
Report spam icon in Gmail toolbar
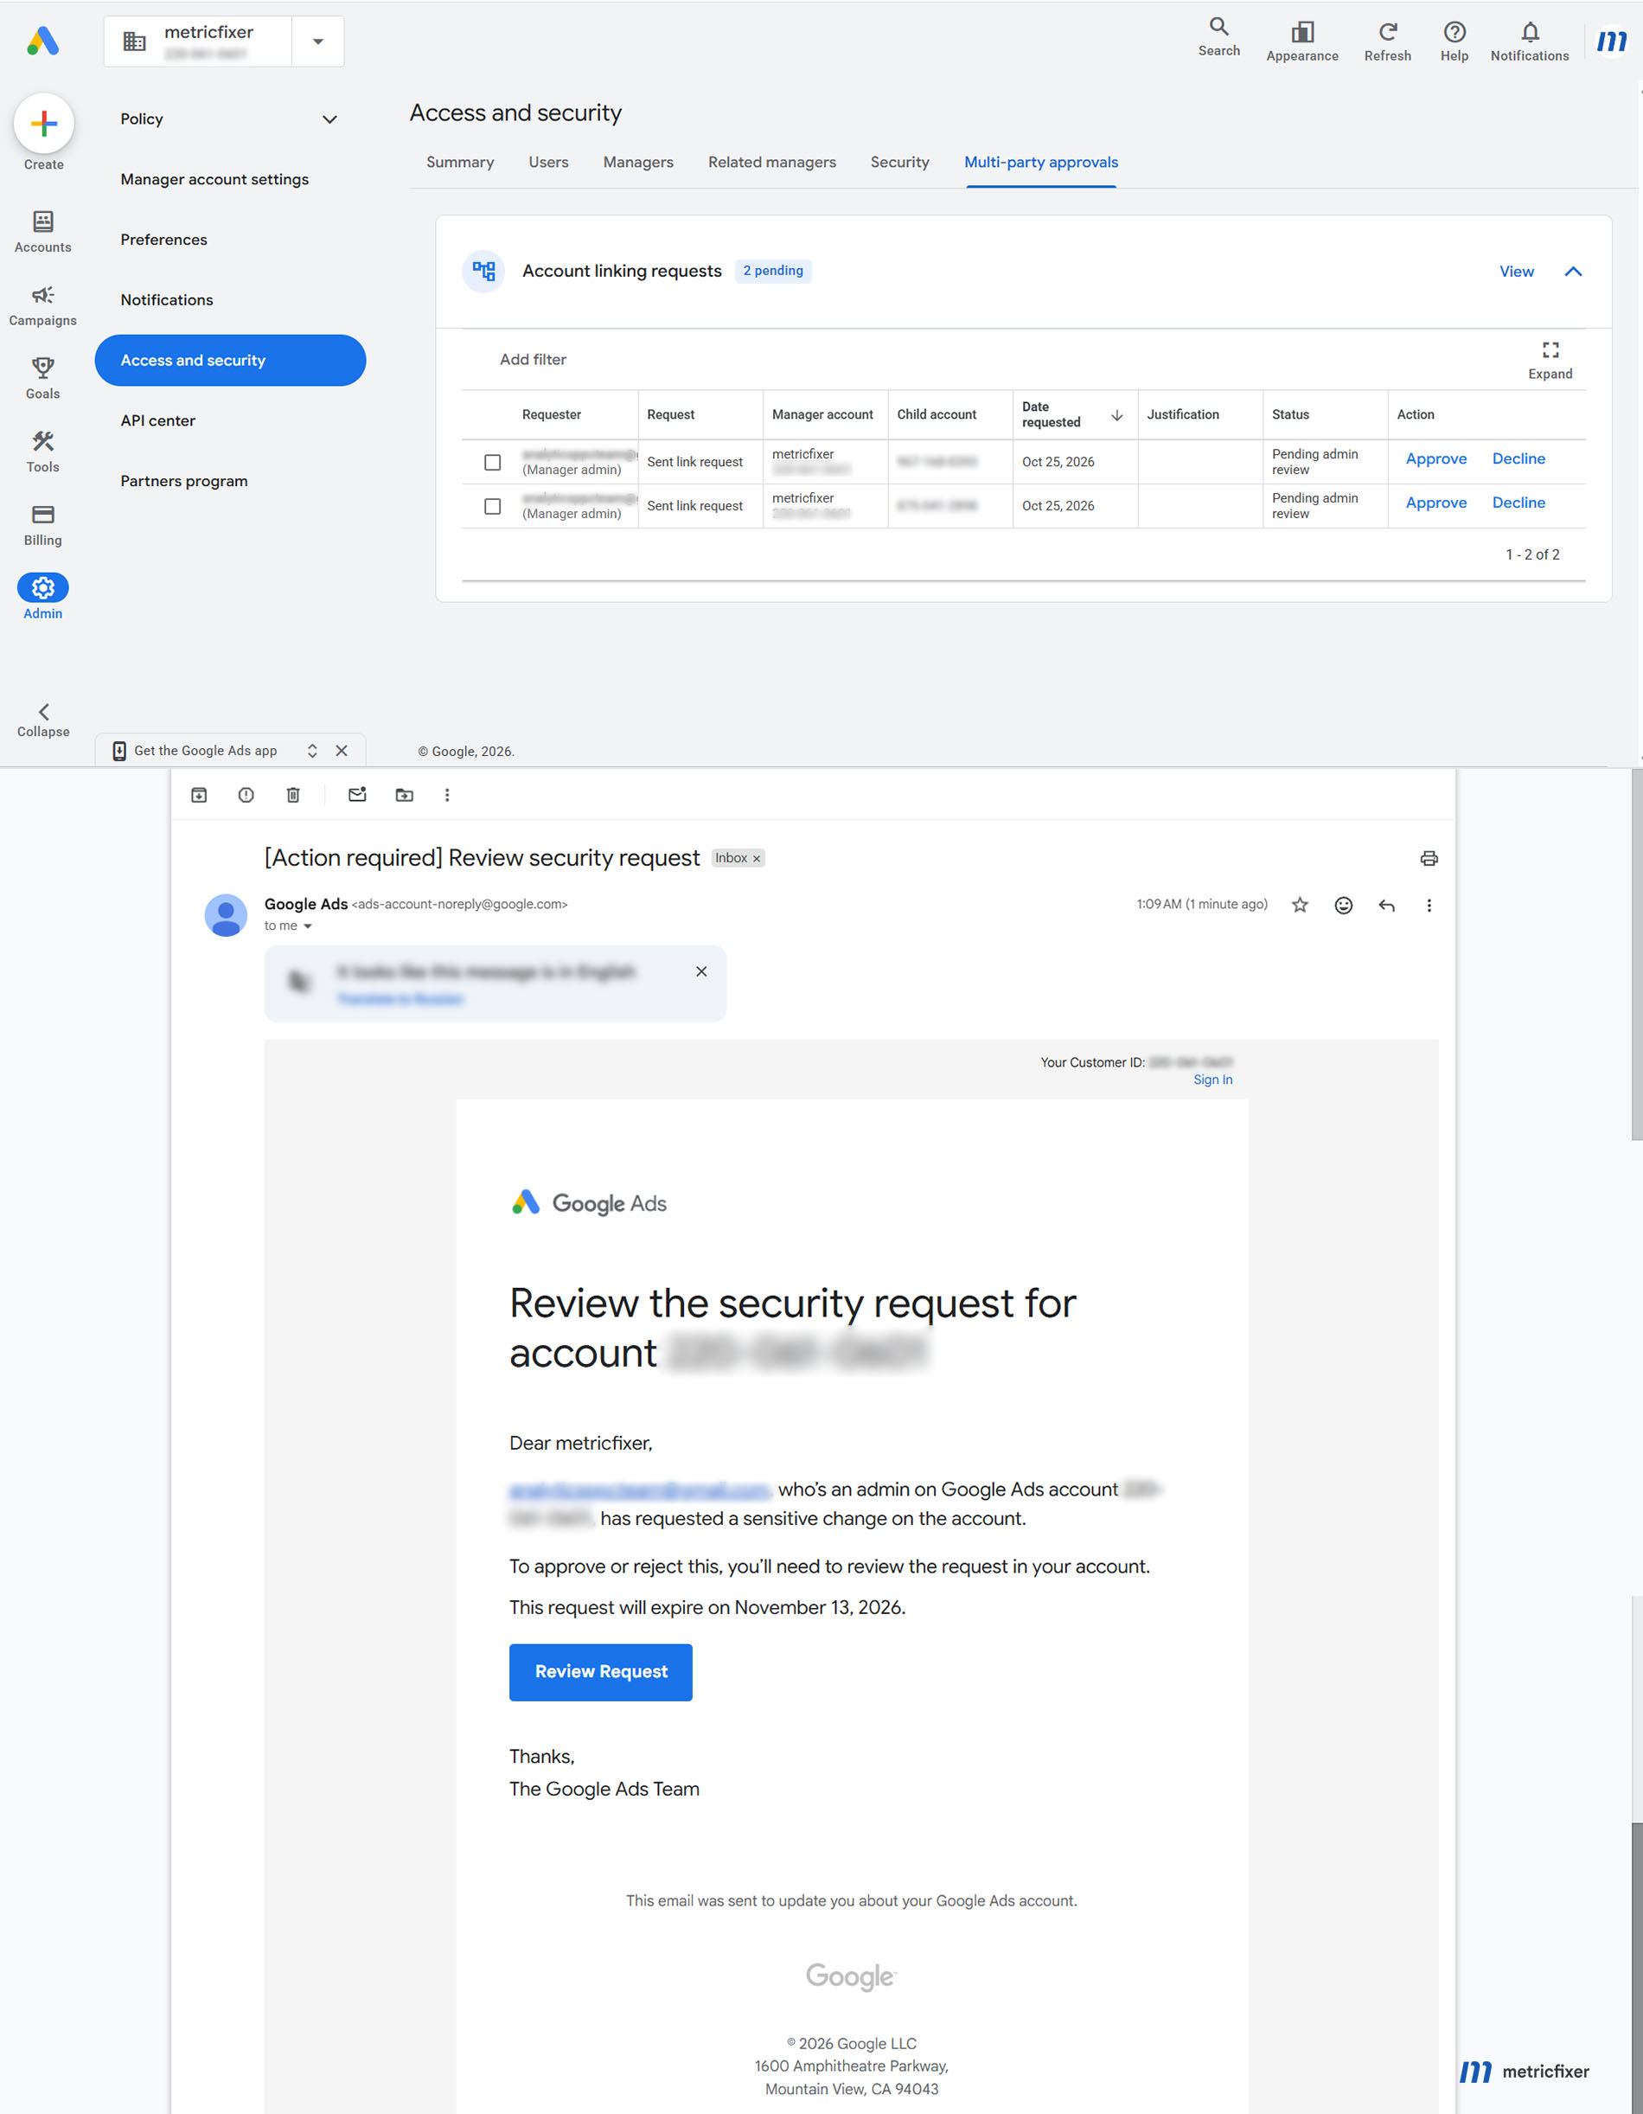246,795
